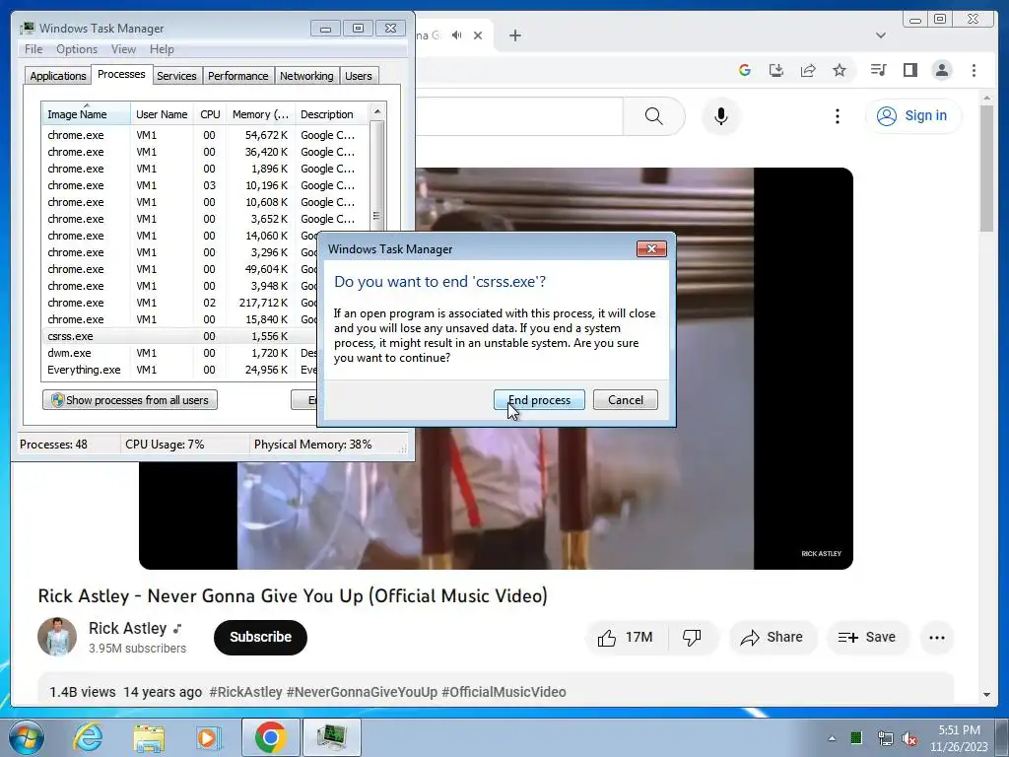Open the Performance tab
Viewport: 1009px width, 757px height.
coord(237,76)
